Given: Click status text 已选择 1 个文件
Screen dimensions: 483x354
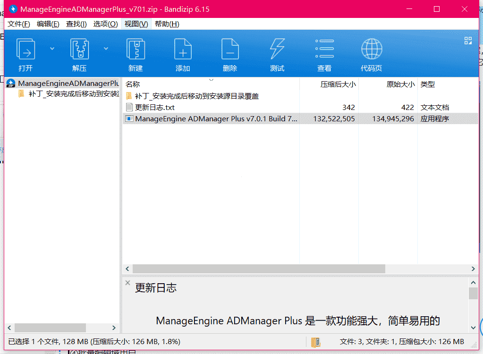Looking at the screenshot, I should coord(34,342).
